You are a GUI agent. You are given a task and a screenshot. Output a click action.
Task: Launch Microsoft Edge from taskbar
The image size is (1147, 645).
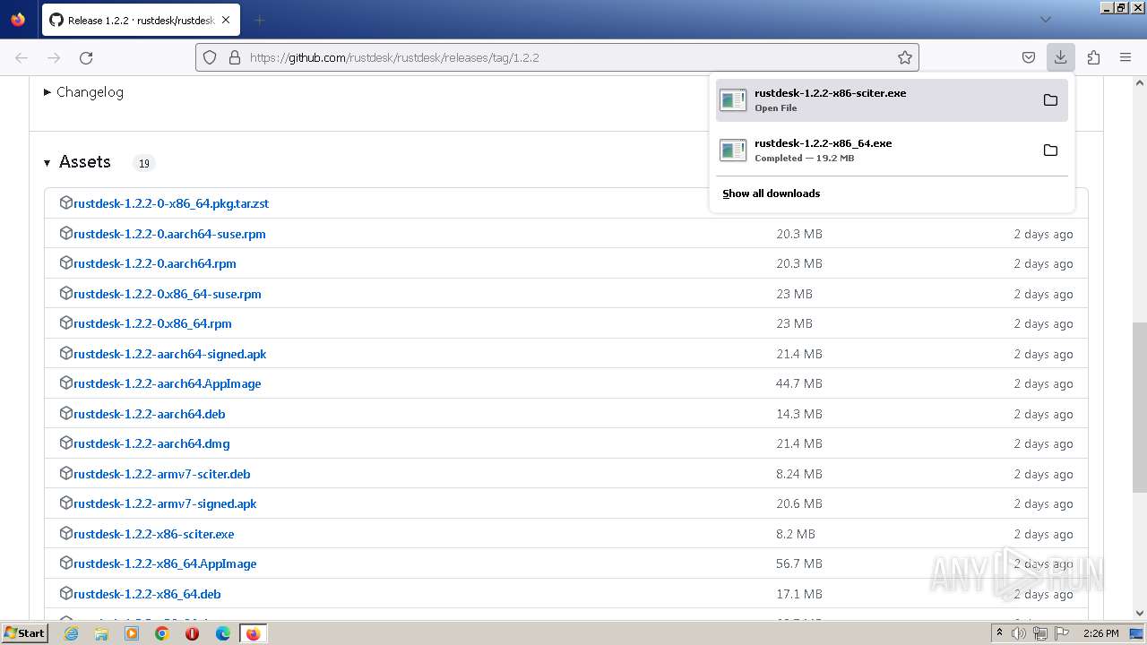pos(223,633)
